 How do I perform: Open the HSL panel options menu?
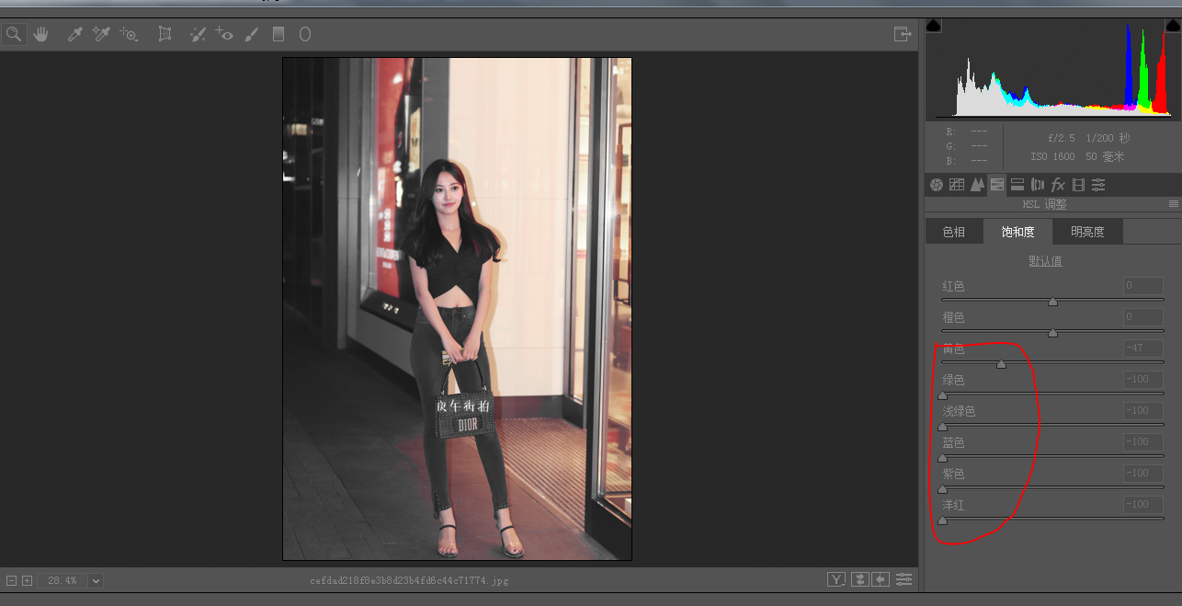(x=1173, y=204)
